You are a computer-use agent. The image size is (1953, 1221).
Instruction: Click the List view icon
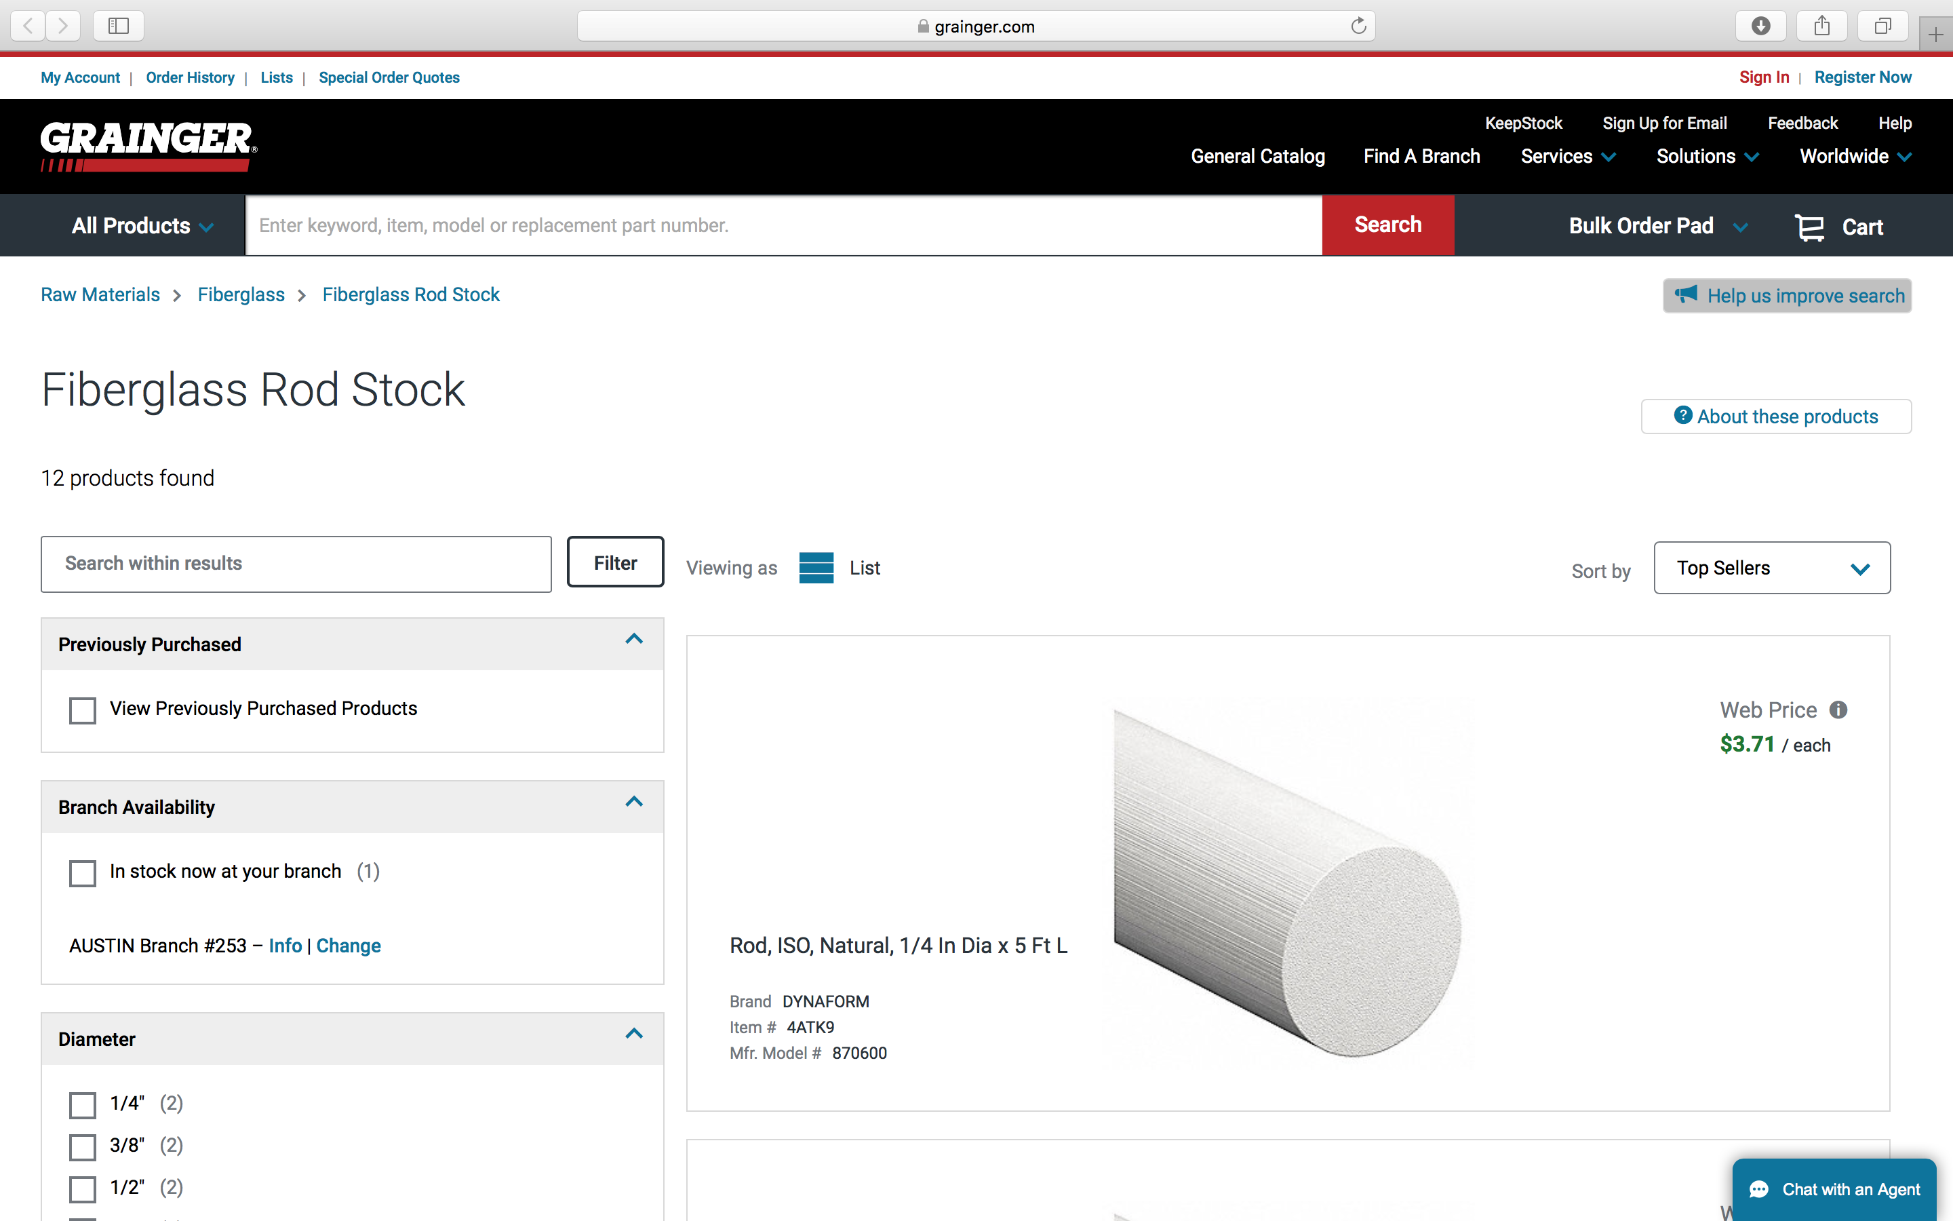pos(816,568)
